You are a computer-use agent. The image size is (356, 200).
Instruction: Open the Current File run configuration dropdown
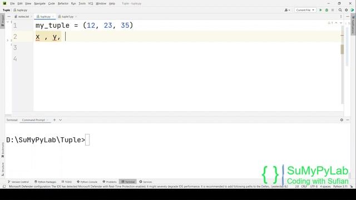(305, 10)
